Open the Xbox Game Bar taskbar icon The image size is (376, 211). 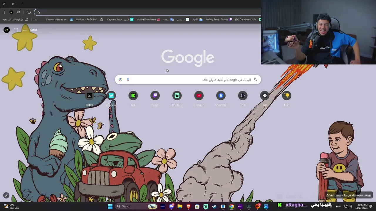(249, 206)
